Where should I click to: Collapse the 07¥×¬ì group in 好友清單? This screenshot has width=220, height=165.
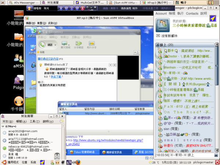pos(3,126)
